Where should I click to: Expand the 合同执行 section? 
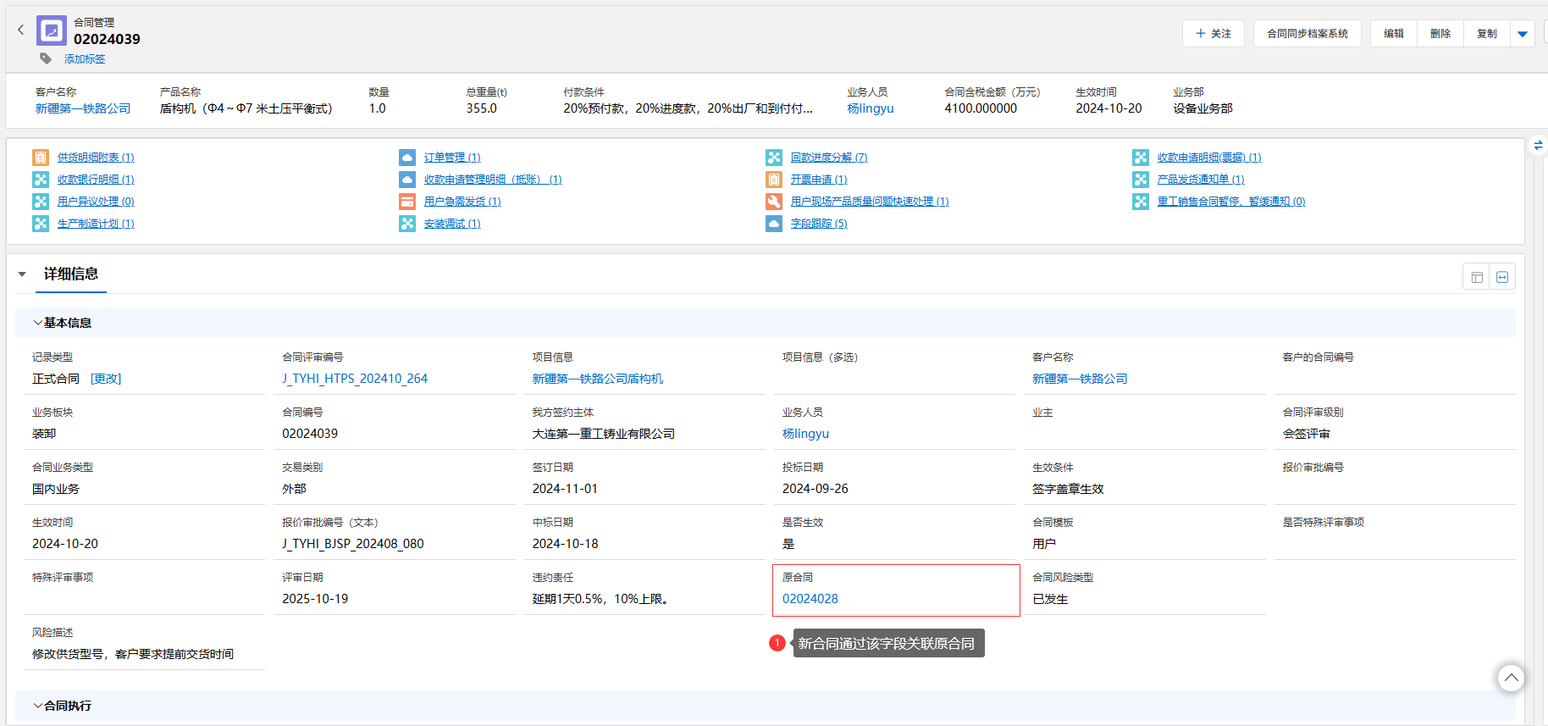38,706
